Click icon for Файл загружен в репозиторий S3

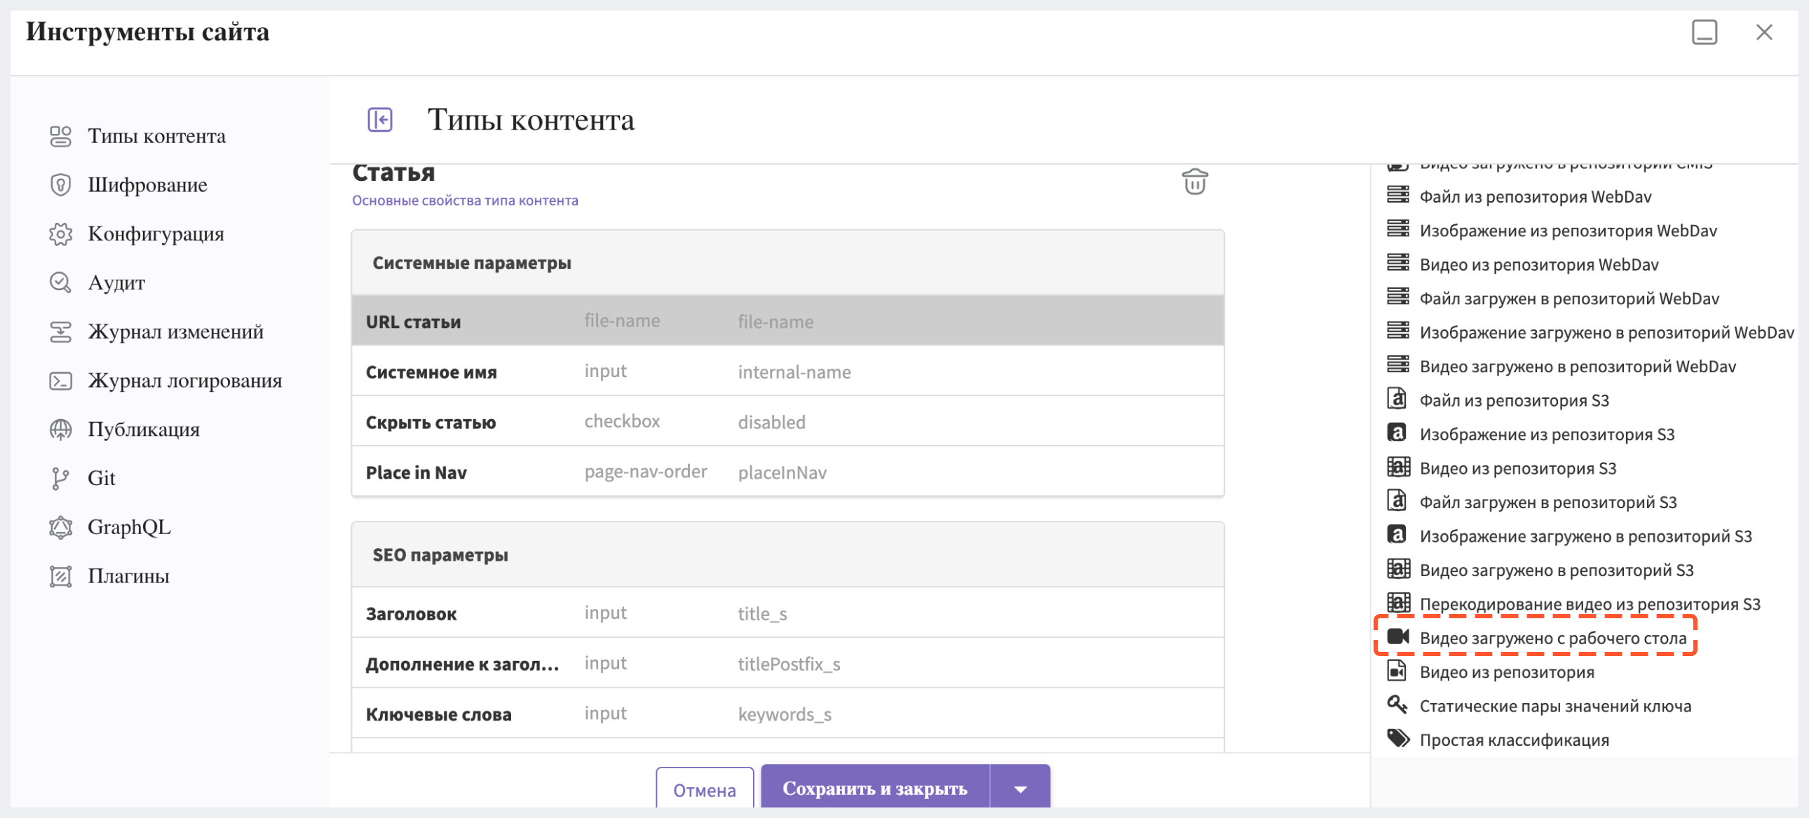point(1397,500)
